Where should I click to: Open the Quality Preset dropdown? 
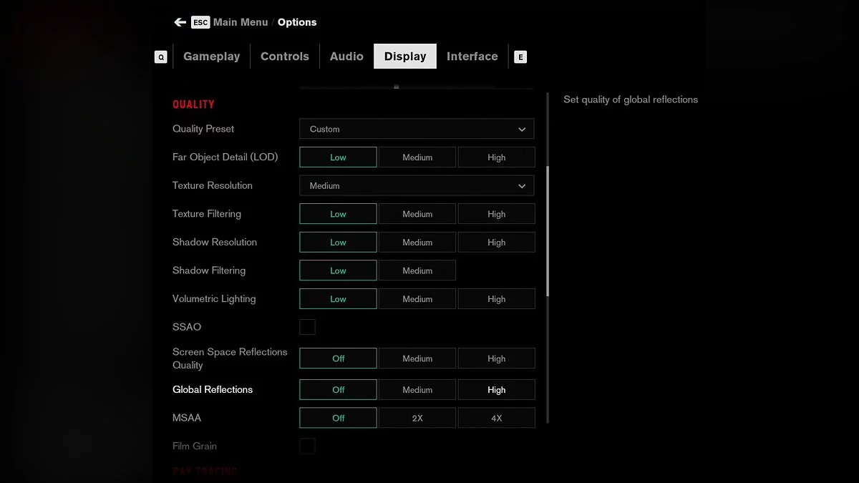(x=417, y=130)
